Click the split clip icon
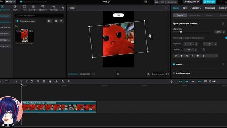The width and height of the screenshot is (227, 128). coord(16,81)
